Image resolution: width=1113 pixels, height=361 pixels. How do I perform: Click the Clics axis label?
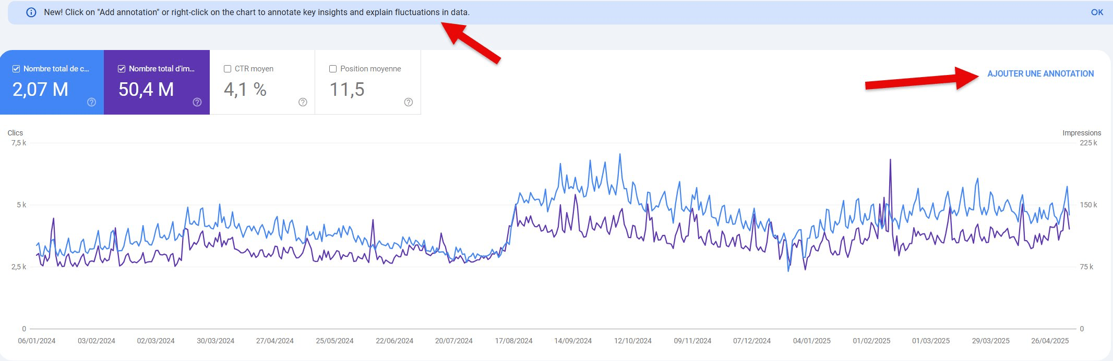[x=15, y=133]
